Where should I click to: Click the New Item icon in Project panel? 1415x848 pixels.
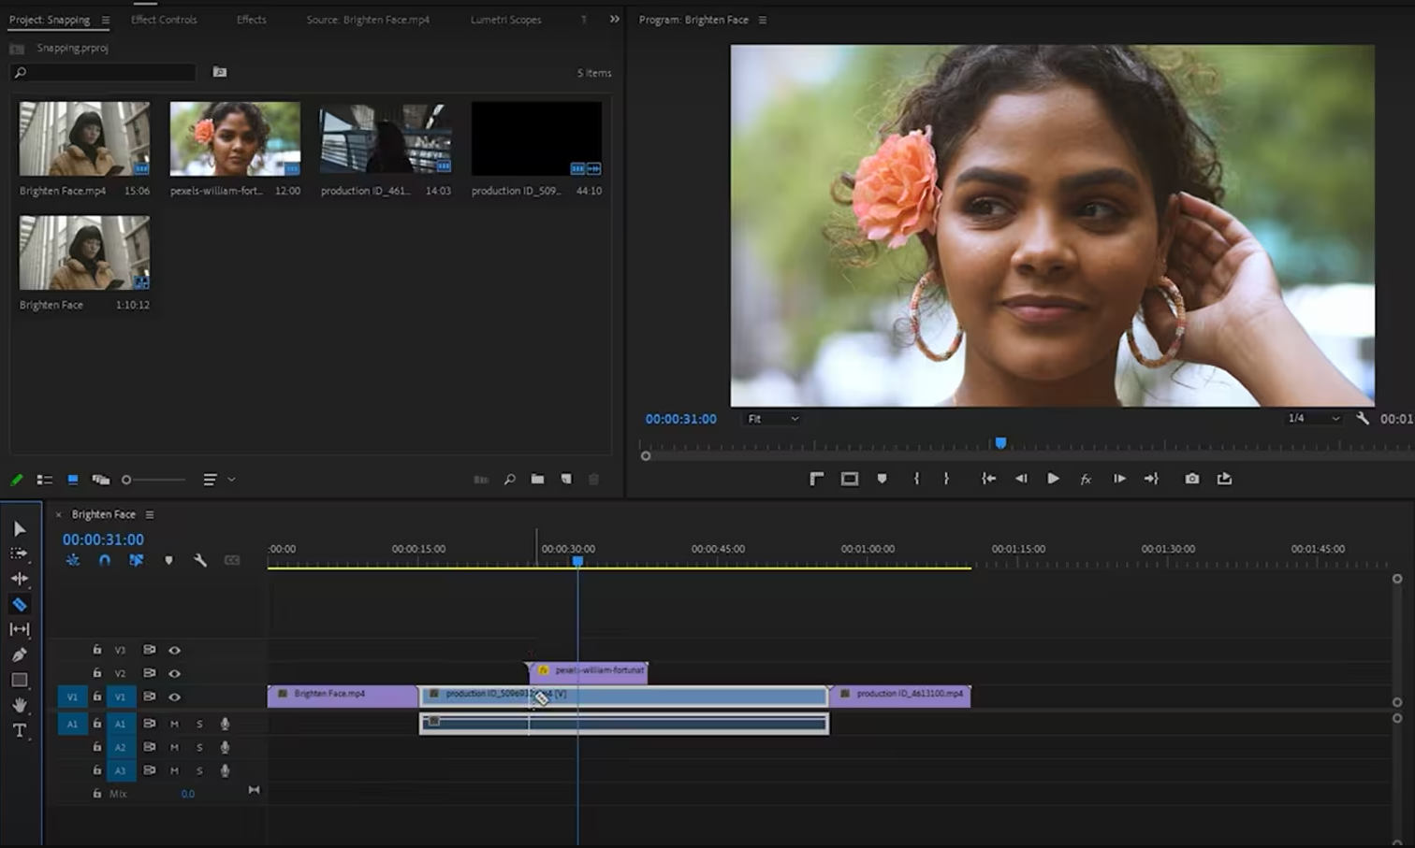tap(566, 480)
